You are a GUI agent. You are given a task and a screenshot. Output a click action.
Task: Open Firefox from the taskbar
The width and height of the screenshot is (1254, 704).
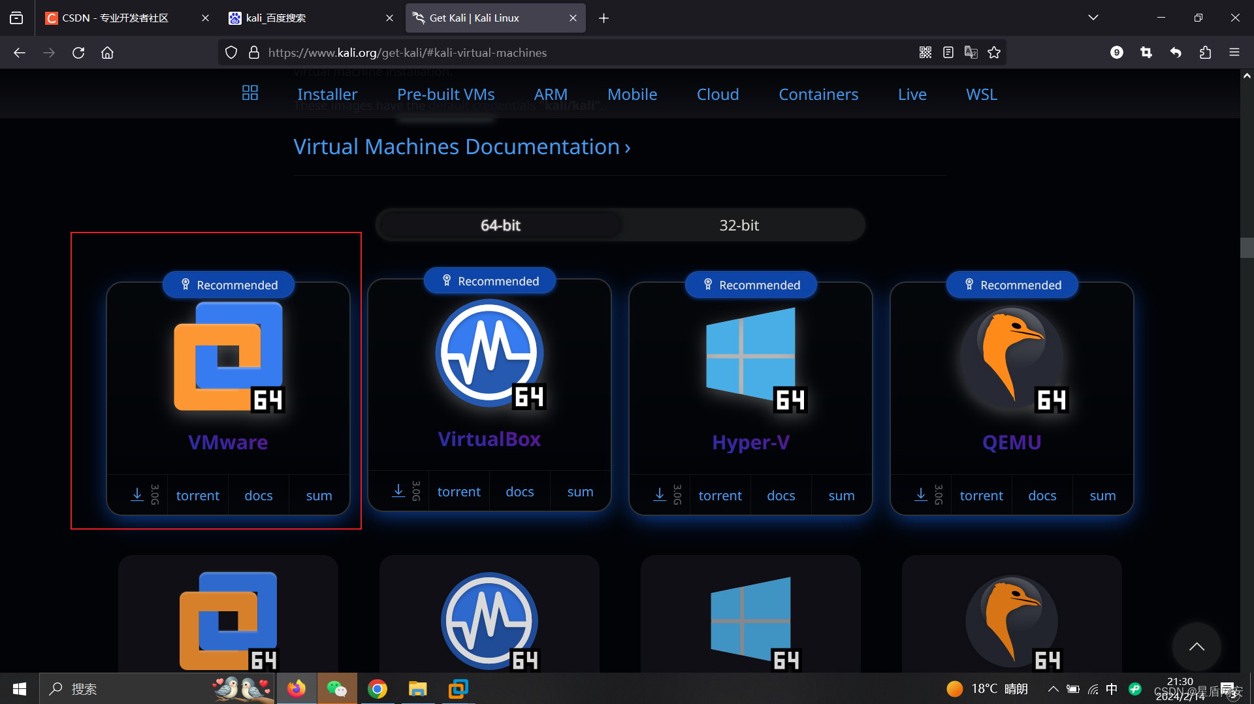point(297,689)
